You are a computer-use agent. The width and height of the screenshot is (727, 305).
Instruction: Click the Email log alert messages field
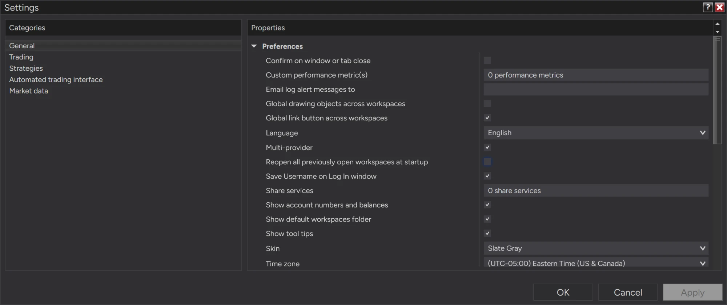pyautogui.click(x=596, y=89)
